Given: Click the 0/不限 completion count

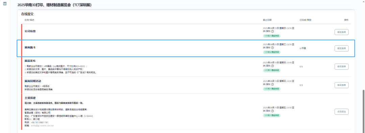Looking at the screenshot, I should [302, 48].
